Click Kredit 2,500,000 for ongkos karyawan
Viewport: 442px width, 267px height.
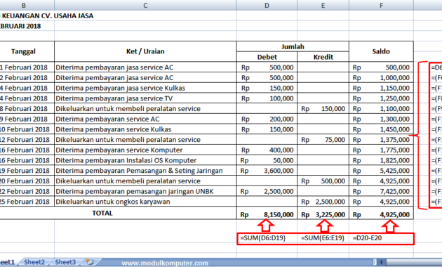coord(323,202)
